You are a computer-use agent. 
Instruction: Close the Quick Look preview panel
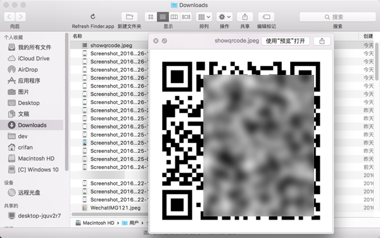[x=156, y=41]
